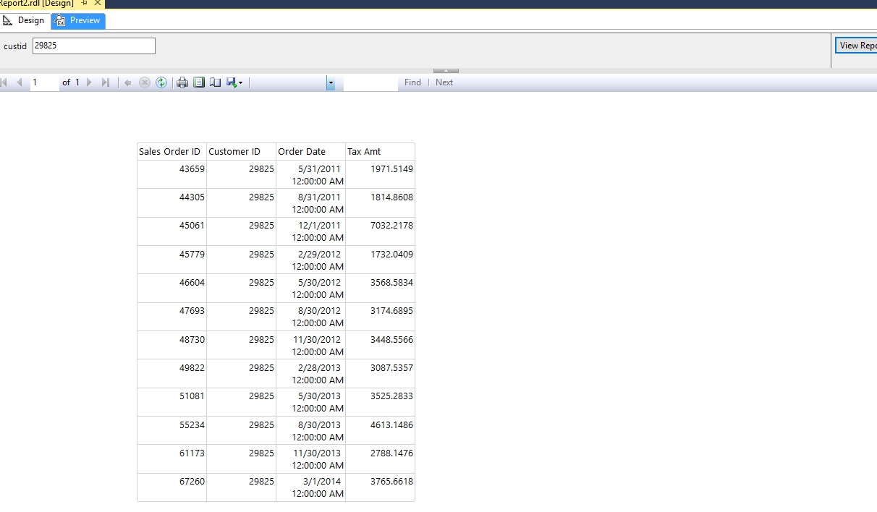Screen dimensions: 877x512
Task: Click the find text search box
Action: (x=370, y=83)
